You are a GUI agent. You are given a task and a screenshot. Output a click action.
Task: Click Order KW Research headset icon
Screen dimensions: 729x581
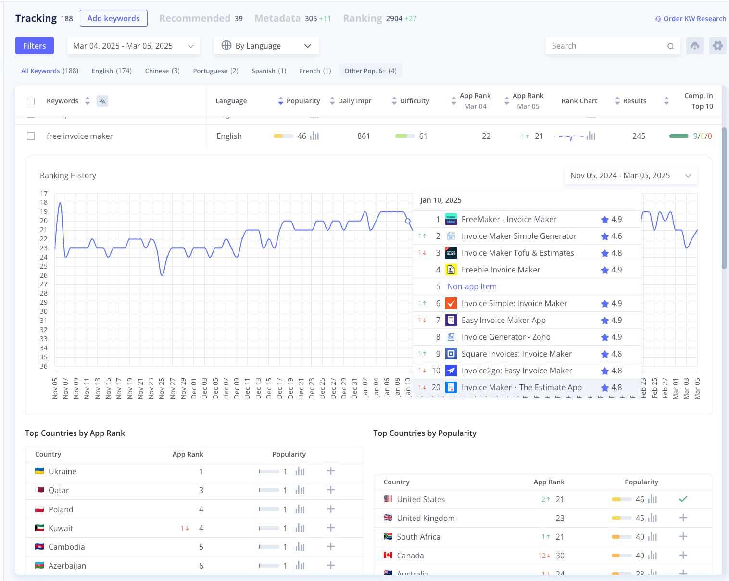[x=658, y=19]
